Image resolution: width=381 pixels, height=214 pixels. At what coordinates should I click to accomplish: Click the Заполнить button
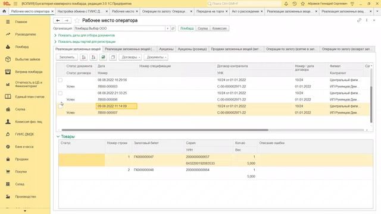[67, 57]
